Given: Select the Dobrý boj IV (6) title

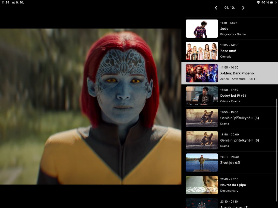Looking at the screenshot, I should pos(233,96).
